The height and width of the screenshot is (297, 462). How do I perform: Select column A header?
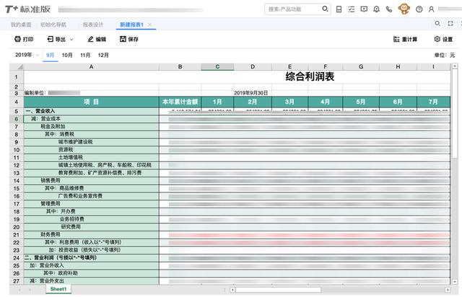(92, 67)
